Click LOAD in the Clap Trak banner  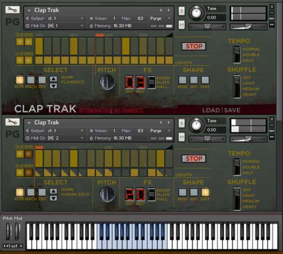click(211, 110)
